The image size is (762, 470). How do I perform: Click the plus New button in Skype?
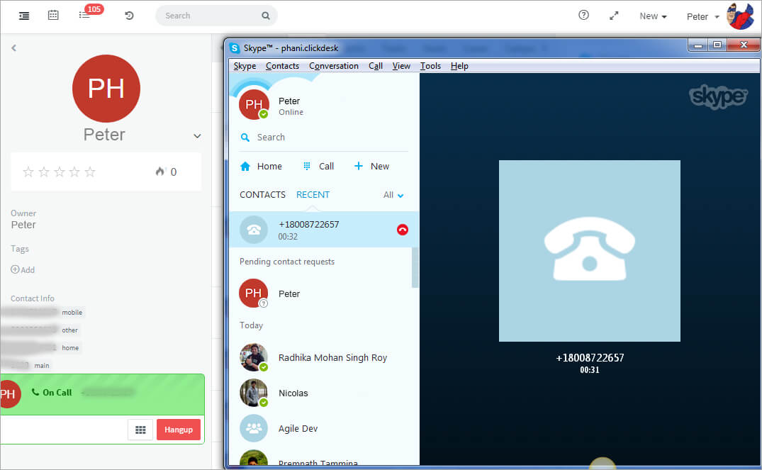tap(371, 166)
